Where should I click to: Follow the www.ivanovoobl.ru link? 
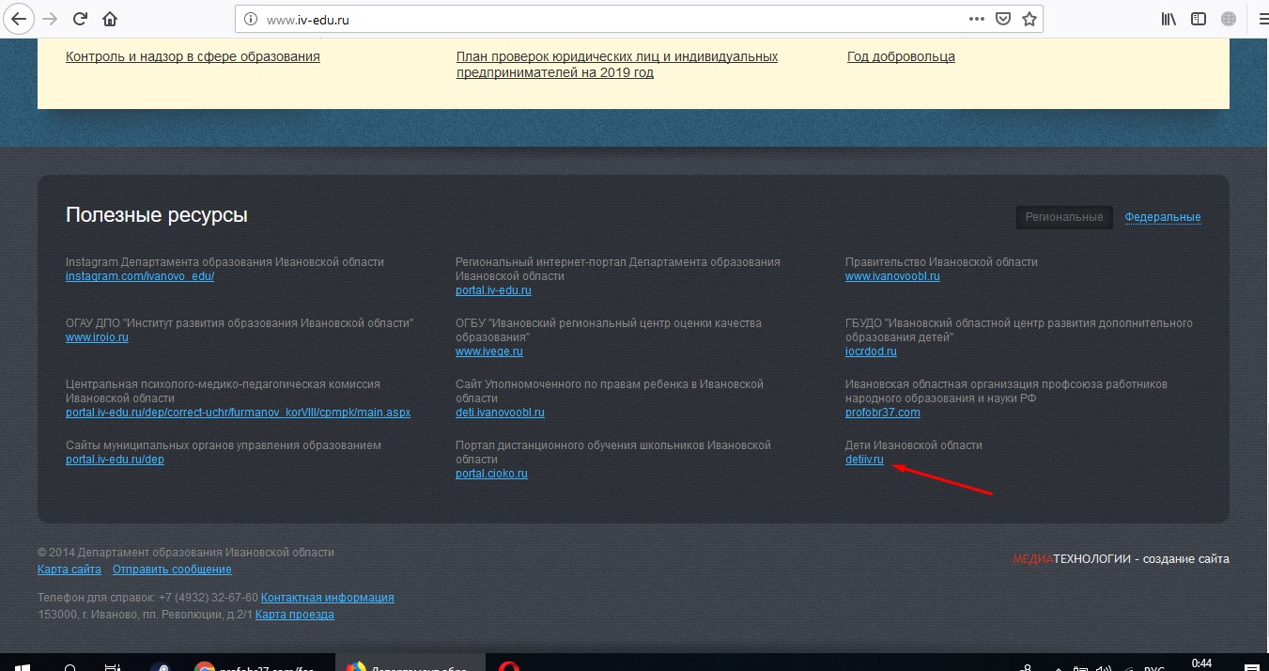892,276
